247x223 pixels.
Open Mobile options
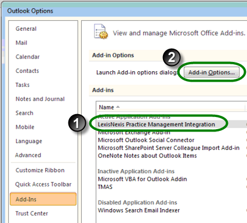25,127
